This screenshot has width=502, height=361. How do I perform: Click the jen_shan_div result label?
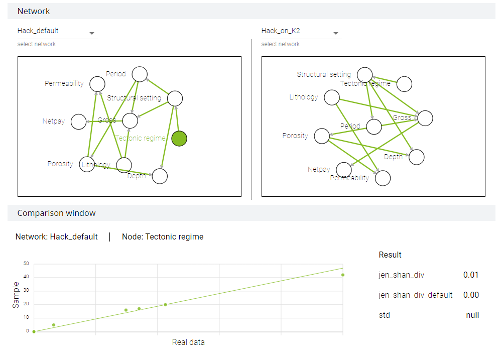(401, 275)
